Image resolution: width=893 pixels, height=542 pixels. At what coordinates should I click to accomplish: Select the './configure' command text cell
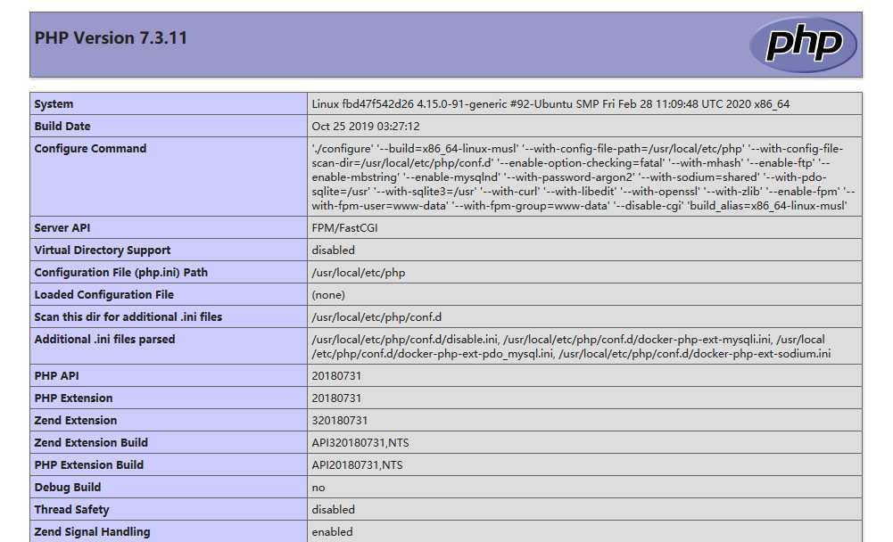pos(583,177)
